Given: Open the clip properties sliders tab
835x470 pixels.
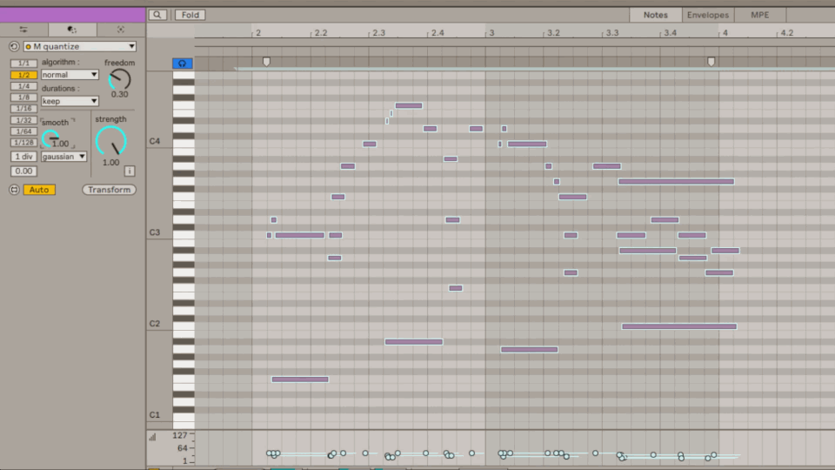Looking at the screenshot, I should coord(23,30).
